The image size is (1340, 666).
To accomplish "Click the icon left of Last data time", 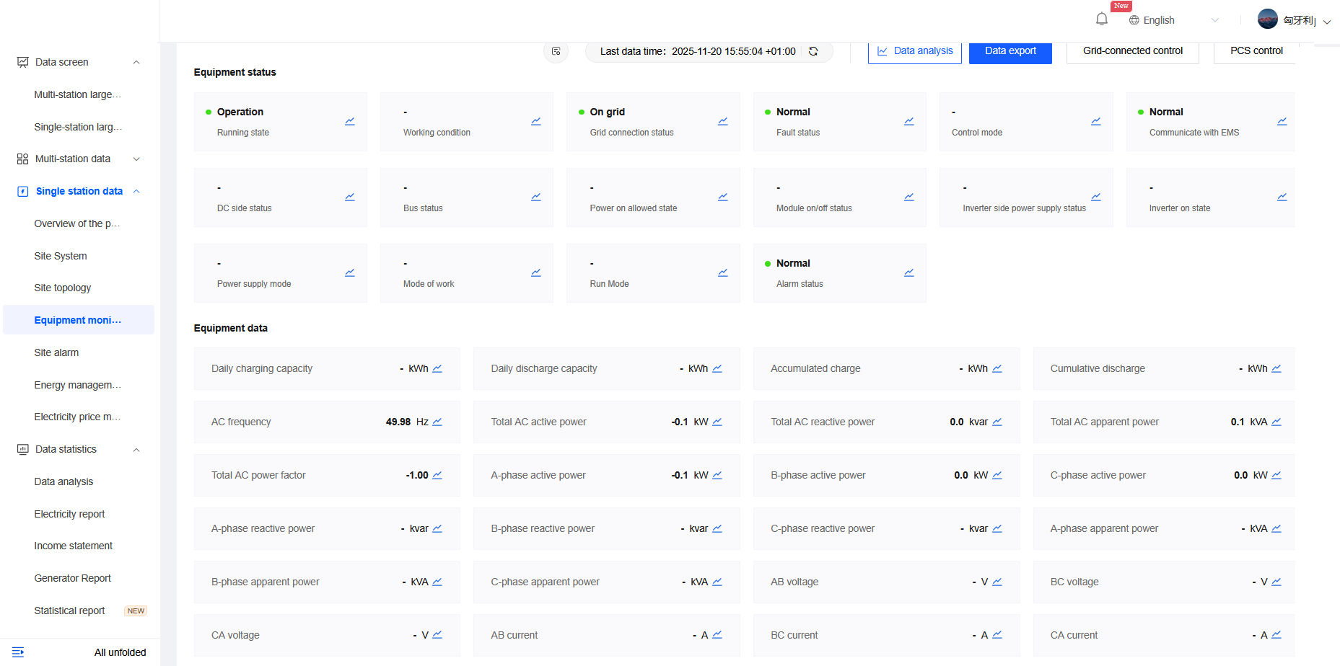I will (x=556, y=51).
